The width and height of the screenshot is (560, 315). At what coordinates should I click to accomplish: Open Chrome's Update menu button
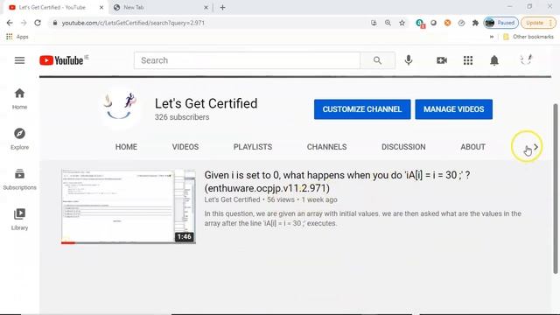538,23
